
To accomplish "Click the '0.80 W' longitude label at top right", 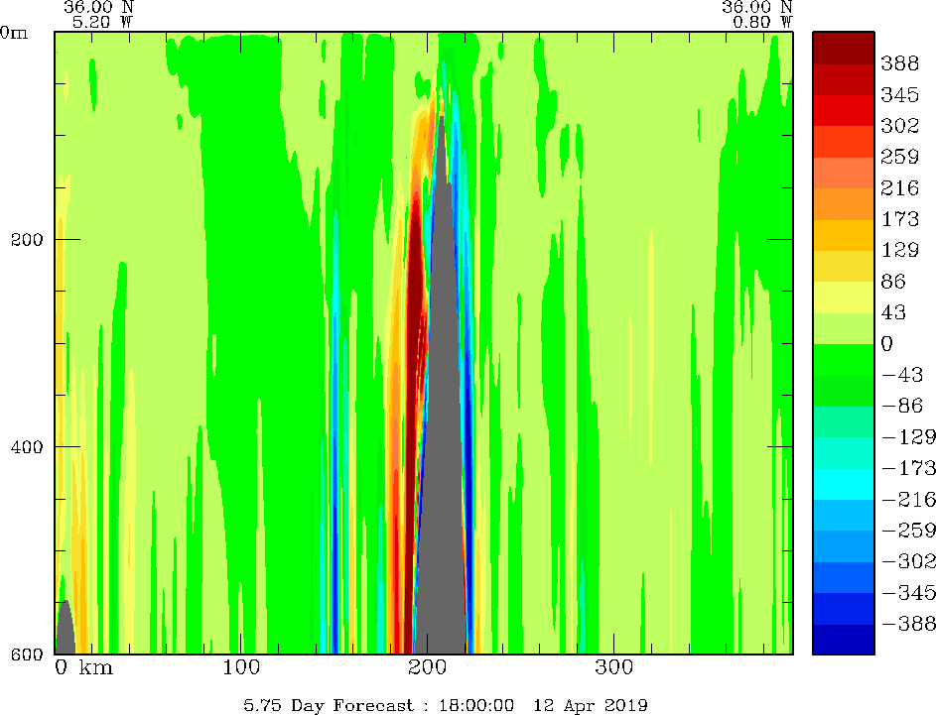I will tap(763, 23).
